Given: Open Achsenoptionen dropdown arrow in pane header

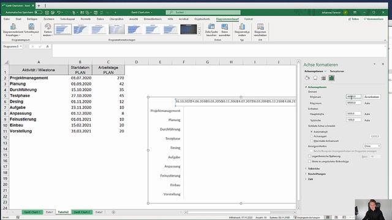Looking at the screenshot, I should [x=325, y=71].
